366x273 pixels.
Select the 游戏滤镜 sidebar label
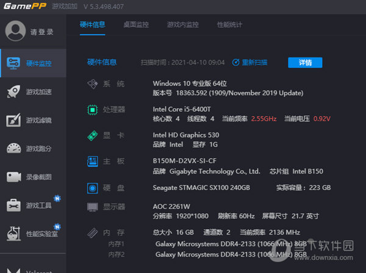click(39, 120)
